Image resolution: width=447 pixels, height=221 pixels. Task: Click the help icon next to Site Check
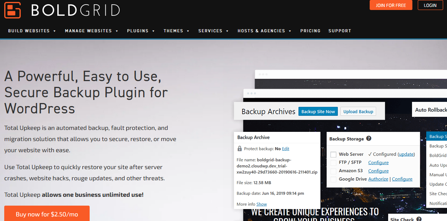pos(419,219)
